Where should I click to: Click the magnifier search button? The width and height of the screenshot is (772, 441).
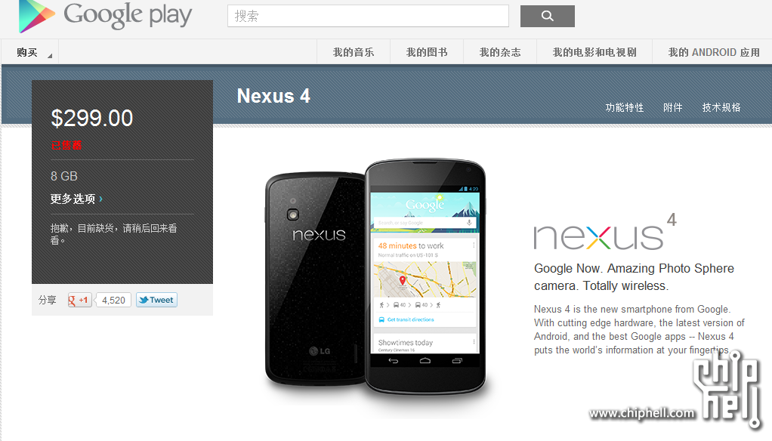547,17
